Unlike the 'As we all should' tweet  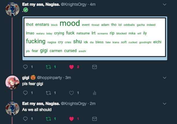pos(71,119)
